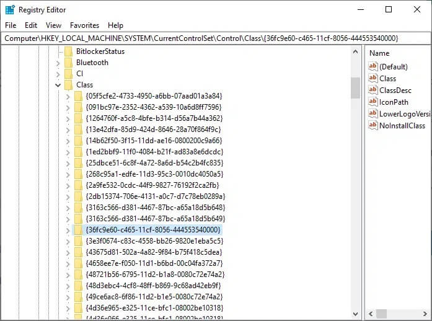The width and height of the screenshot is (432, 321).
Task: Click folder icon of {4658ee7e-f050-11d1-b6bd-00c04fa372a7}
Action: tap(78, 263)
